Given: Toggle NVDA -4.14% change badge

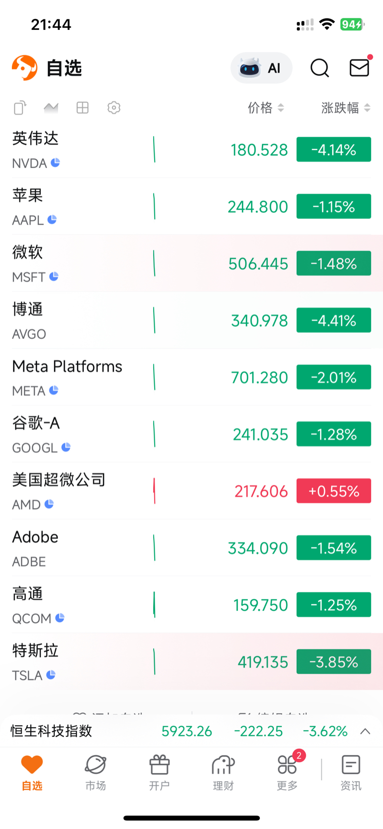Looking at the screenshot, I should (334, 150).
